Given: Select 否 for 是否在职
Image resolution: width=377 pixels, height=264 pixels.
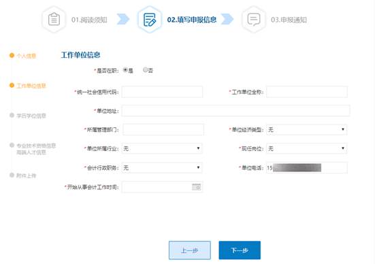Looking at the screenshot, I should tap(145, 70).
